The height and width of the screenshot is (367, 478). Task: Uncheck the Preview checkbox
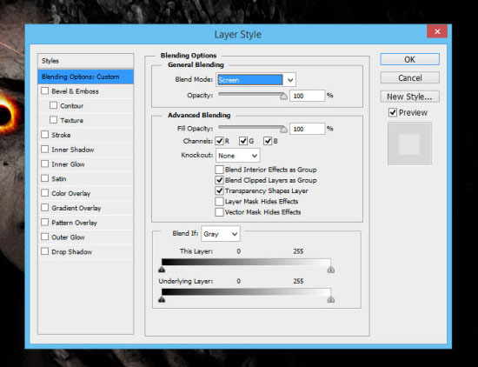click(393, 112)
